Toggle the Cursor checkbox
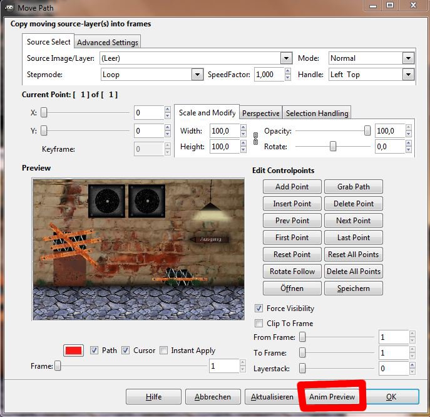430x417 pixels. pyautogui.click(x=126, y=351)
